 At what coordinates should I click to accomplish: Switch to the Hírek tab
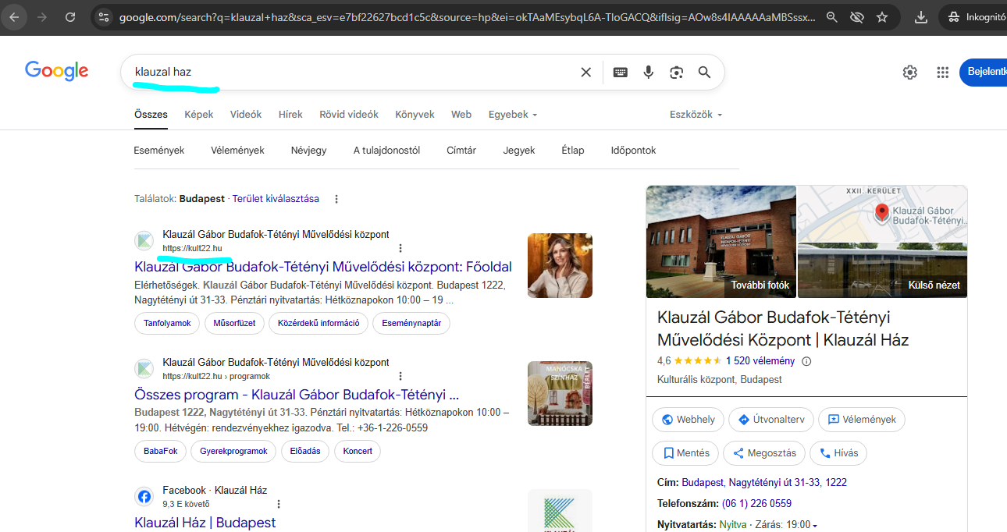tap(290, 115)
